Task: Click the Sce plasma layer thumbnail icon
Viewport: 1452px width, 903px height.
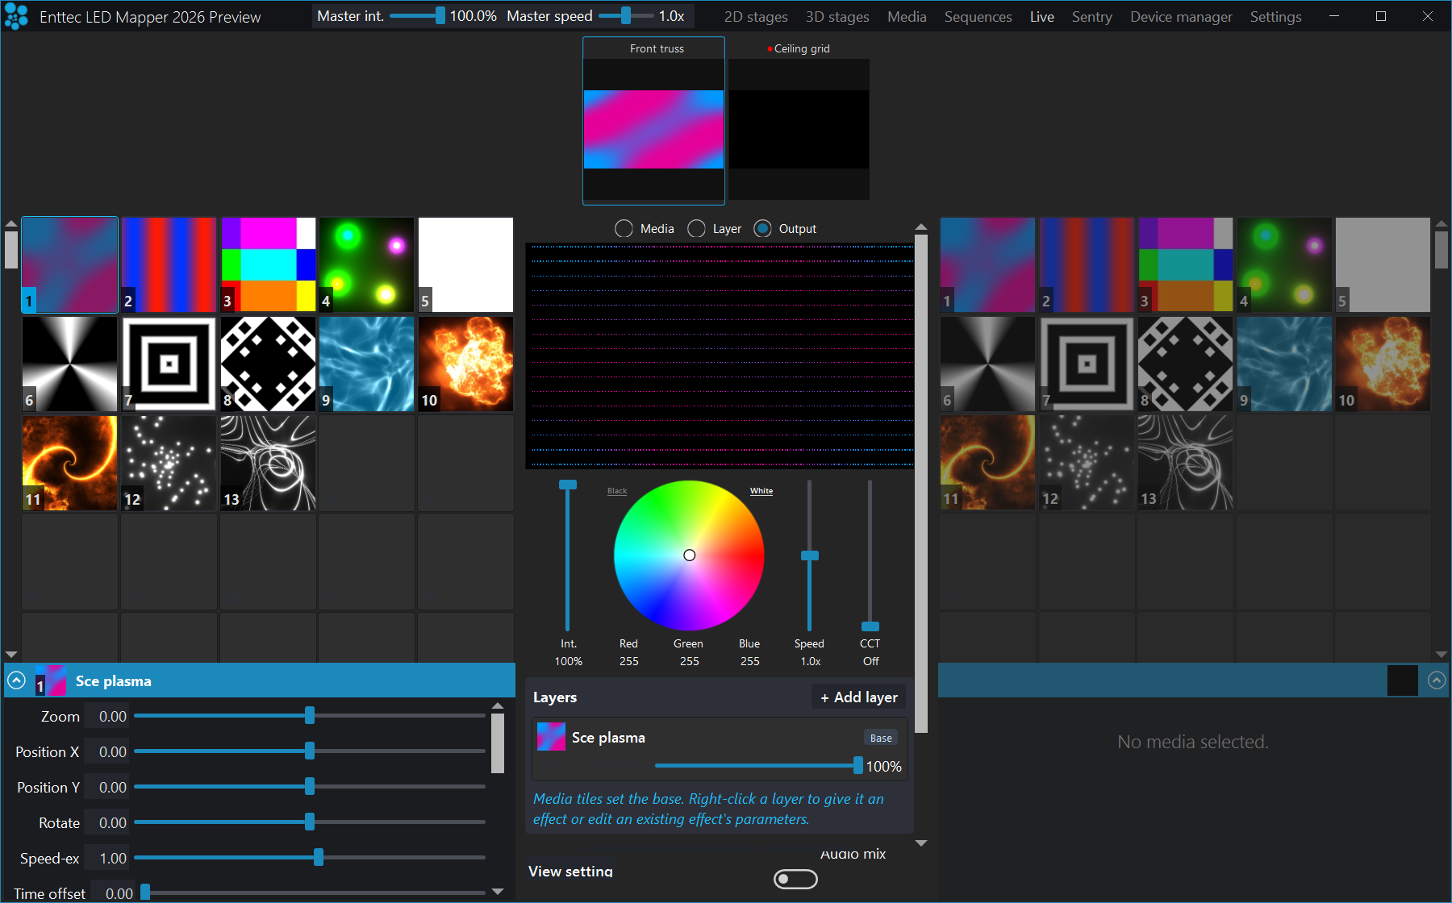Action: click(x=551, y=737)
